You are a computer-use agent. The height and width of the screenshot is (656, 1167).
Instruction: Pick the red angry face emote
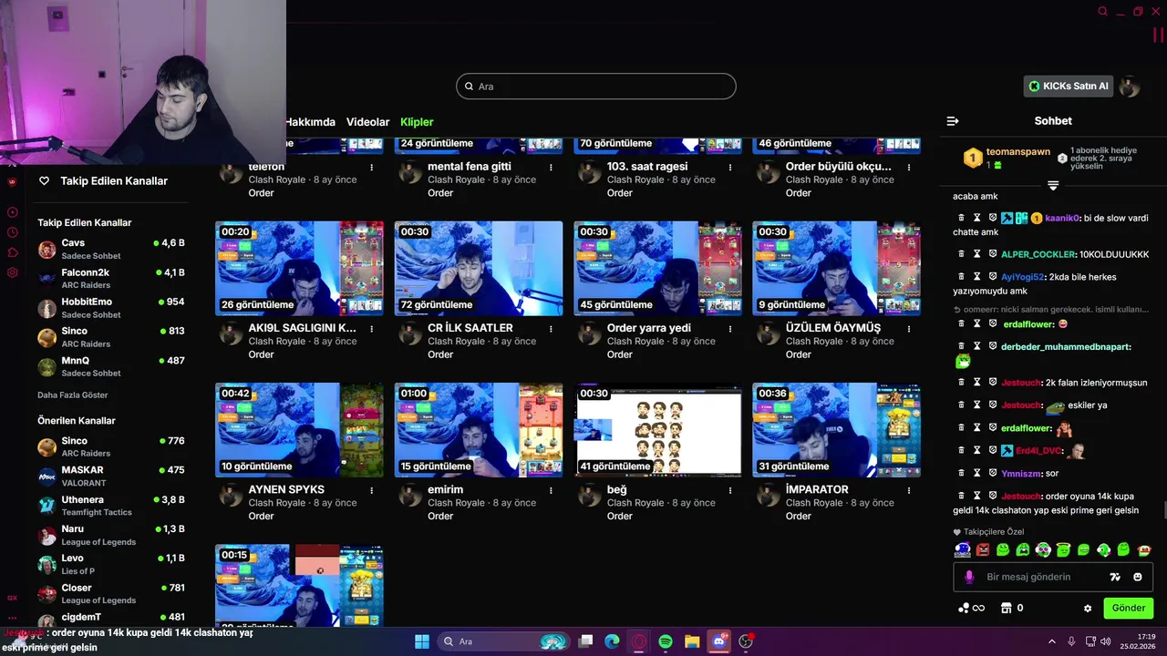click(983, 549)
